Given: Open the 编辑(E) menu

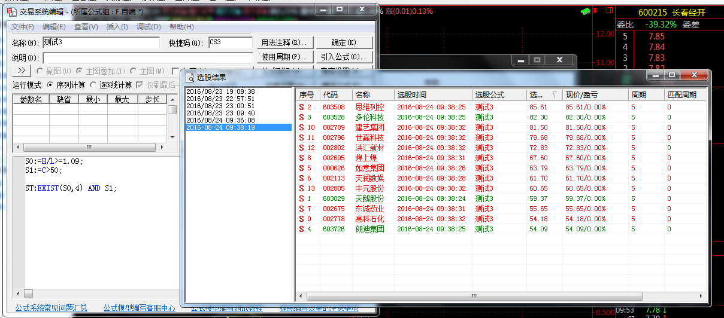Looking at the screenshot, I should coord(54,27).
